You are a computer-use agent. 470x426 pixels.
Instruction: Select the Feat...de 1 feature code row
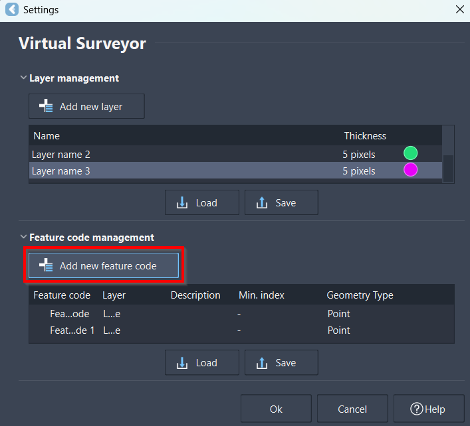click(241, 330)
